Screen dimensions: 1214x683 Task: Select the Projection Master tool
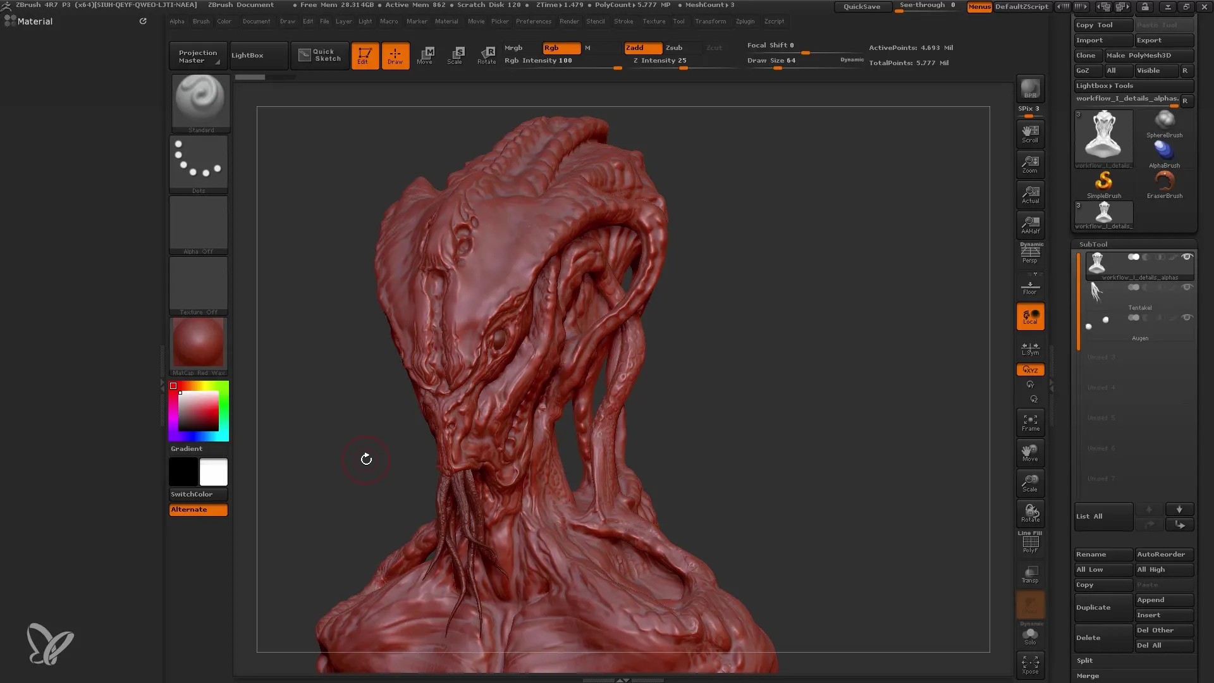coord(198,56)
